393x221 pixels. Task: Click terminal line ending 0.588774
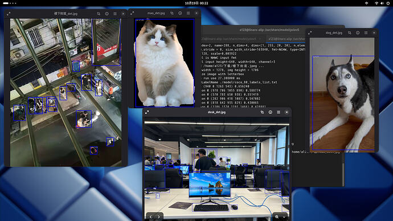coord(231,91)
